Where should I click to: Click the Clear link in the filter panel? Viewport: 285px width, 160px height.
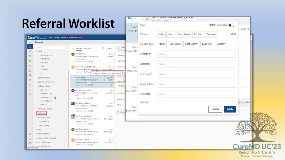pyautogui.click(x=143, y=25)
